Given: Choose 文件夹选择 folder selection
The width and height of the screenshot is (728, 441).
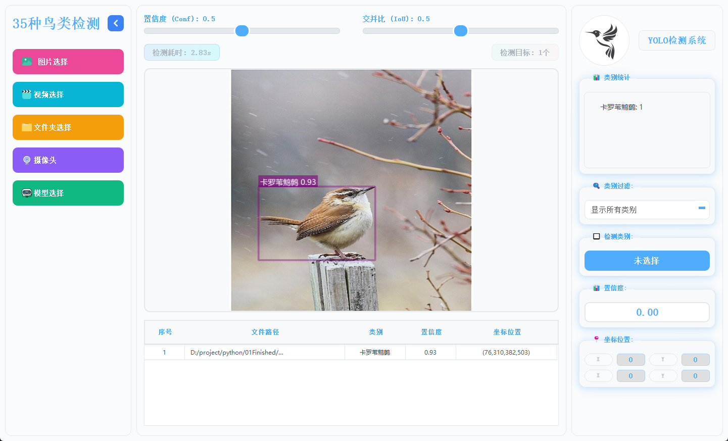Looking at the screenshot, I should pos(68,127).
